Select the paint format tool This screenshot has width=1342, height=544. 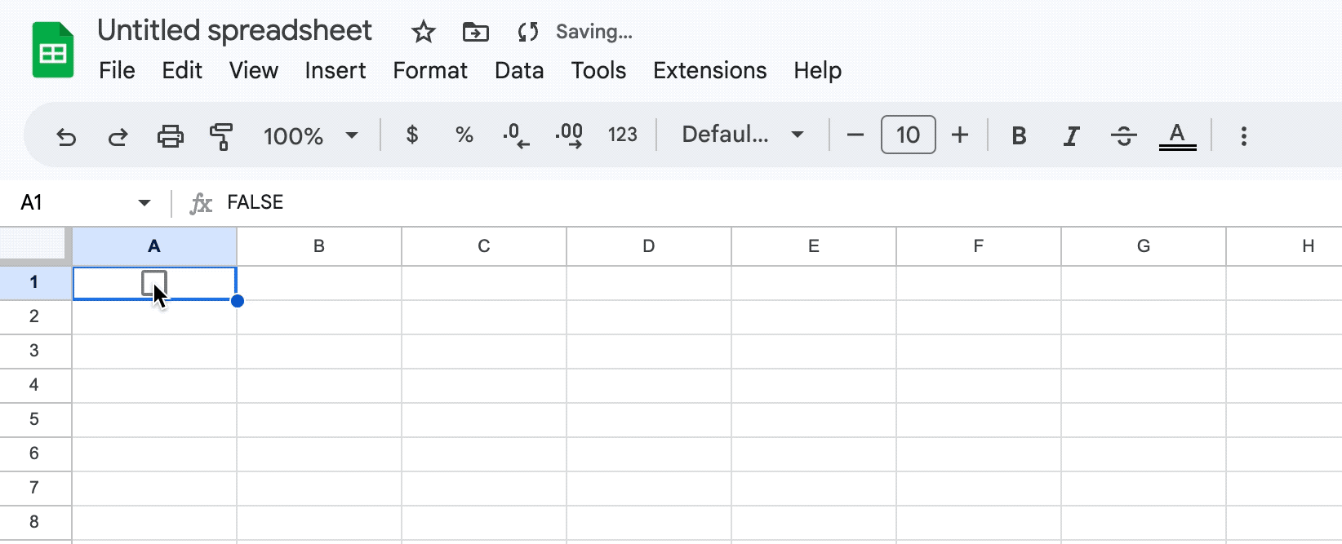pyautogui.click(x=221, y=135)
